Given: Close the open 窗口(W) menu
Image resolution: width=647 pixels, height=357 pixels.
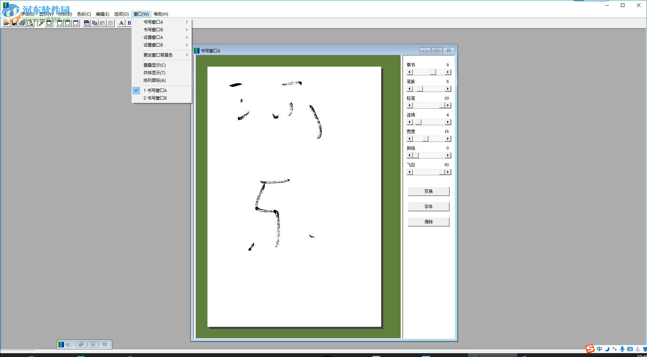Looking at the screenshot, I should click(x=141, y=14).
